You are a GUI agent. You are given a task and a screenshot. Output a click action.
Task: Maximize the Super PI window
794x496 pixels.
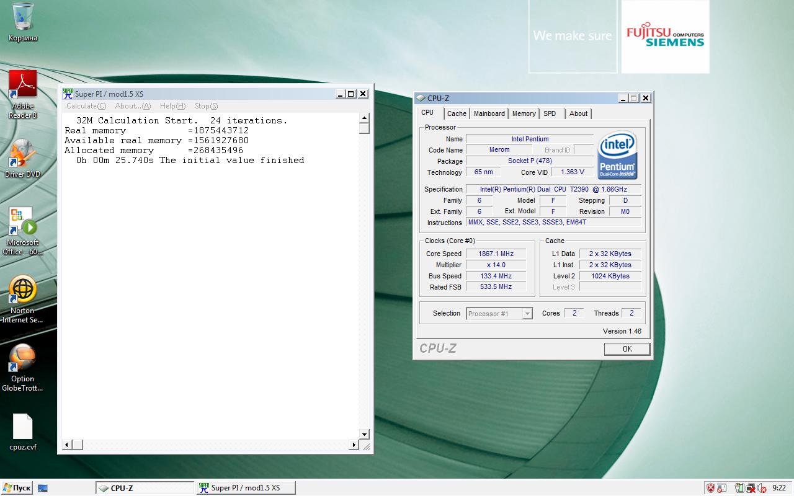pyautogui.click(x=350, y=94)
